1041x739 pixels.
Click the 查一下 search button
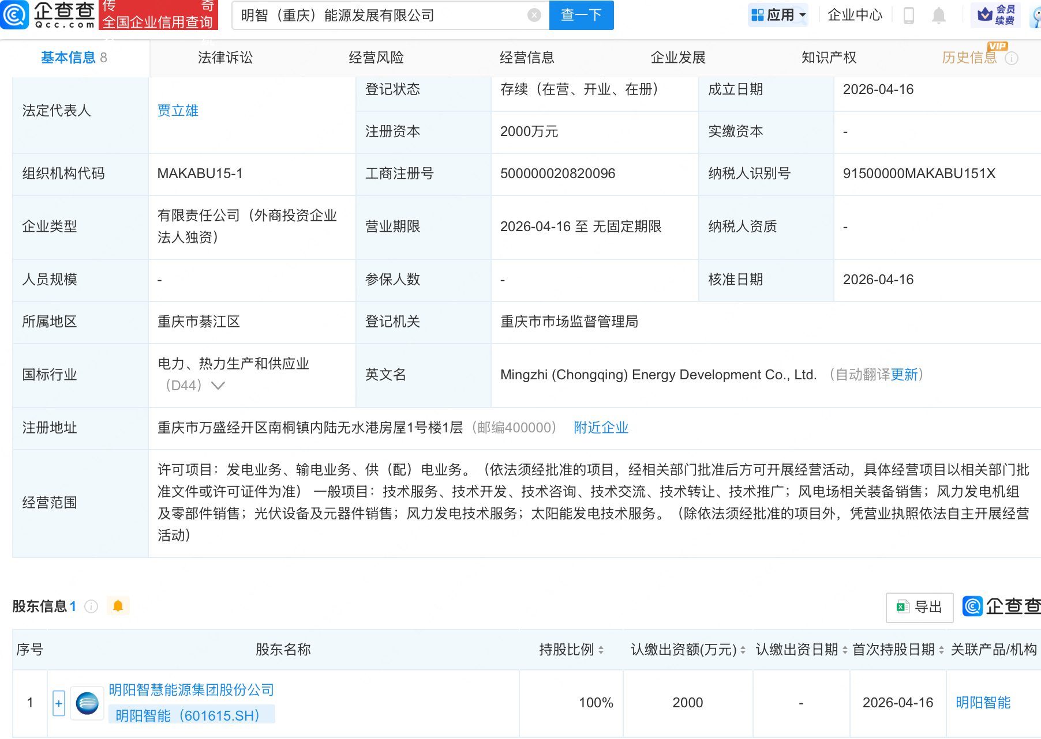coord(581,16)
